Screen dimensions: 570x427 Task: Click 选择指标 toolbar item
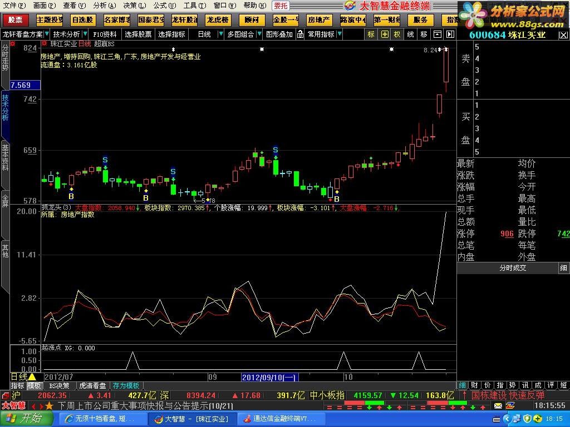click(172, 34)
